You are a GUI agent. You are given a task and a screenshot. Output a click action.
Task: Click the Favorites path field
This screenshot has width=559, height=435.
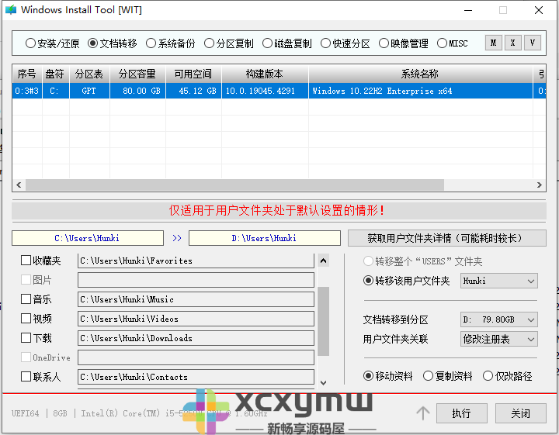196,261
